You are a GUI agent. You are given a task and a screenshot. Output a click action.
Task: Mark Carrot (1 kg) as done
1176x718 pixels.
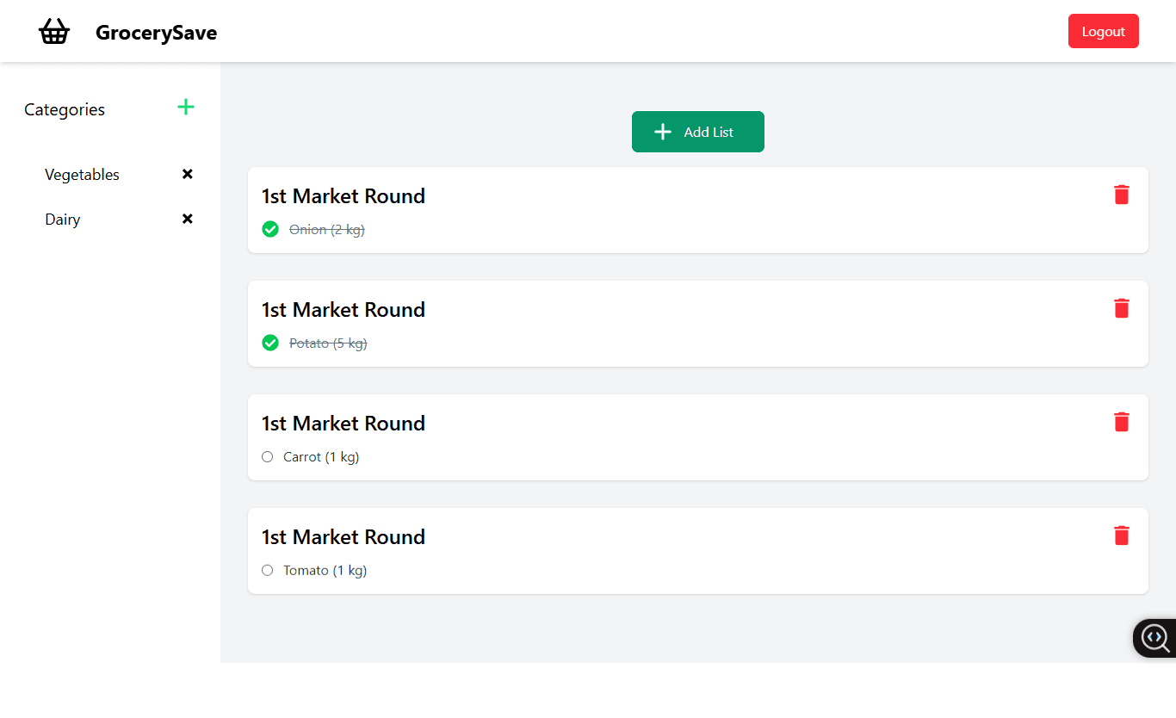pos(267,457)
